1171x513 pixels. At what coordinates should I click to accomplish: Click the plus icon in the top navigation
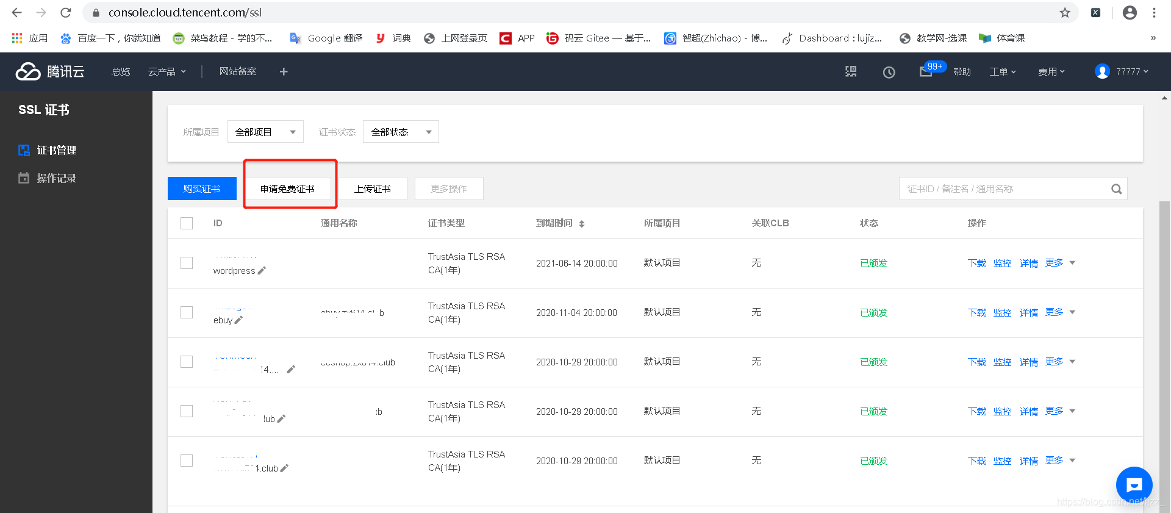tap(284, 71)
